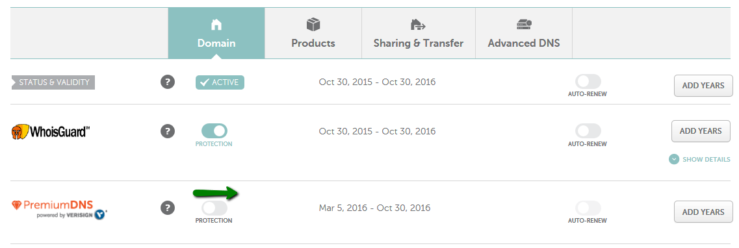The width and height of the screenshot is (739, 248).
Task: Click the house icon in Domain tab
Action: (x=216, y=25)
